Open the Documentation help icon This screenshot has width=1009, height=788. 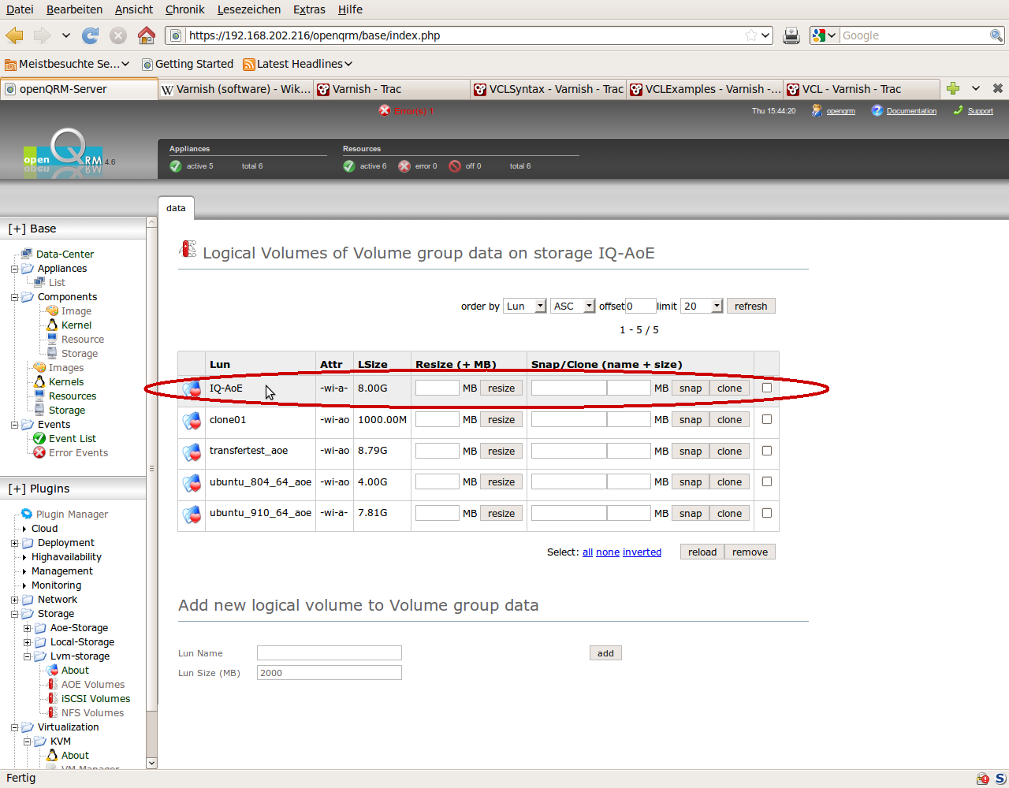[x=877, y=111]
